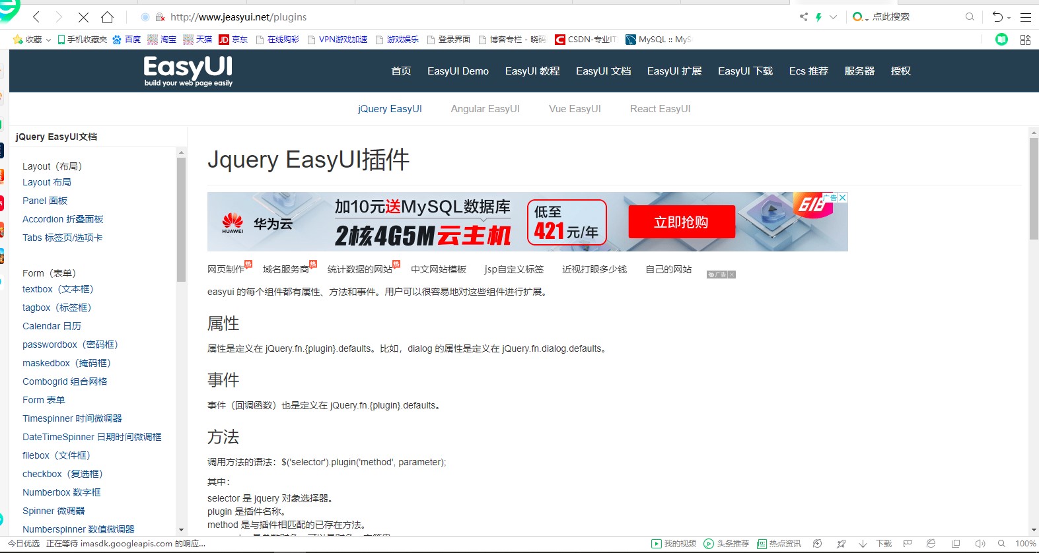Click the undo closed tab arrow icon

(997, 17)
